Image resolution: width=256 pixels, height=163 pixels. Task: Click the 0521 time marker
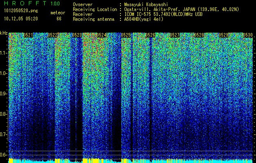(28, 35)
